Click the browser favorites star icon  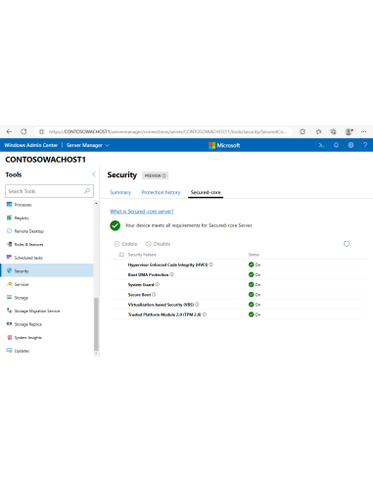(x=318, y=131)
